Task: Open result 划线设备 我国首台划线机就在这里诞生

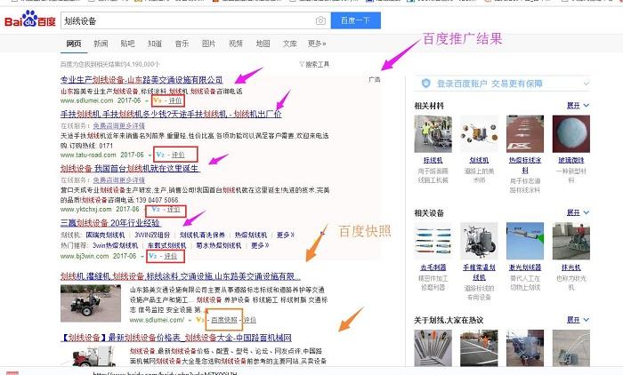Action: point(130,169)
